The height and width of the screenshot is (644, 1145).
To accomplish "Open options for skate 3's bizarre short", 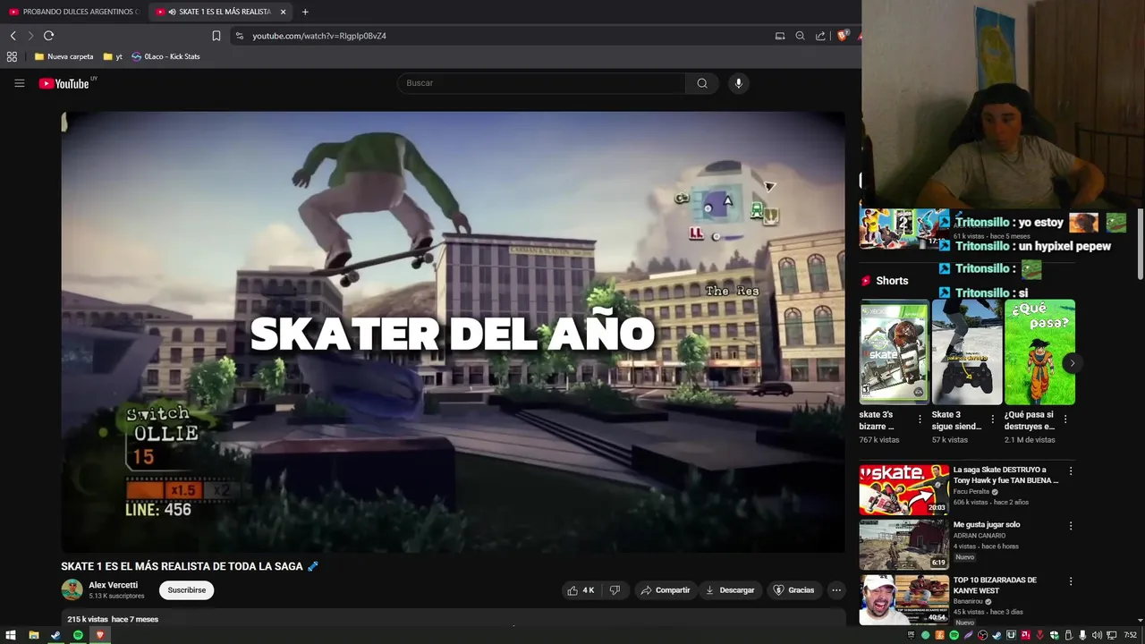I will (920, 419).
